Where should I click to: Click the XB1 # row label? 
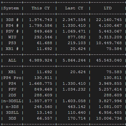coord(12,49)
